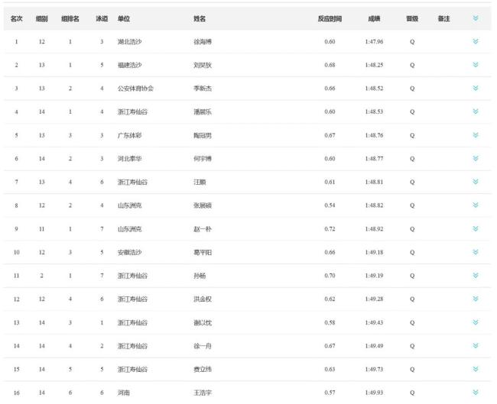This screenshot has height=404, width=497.
Task: Select the 广东体彩 unit cell
Action: (130, 135)
